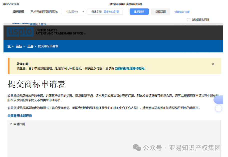Click the orange bar of the notice banner
Screen dimensions: 228x157
[9, 66]
